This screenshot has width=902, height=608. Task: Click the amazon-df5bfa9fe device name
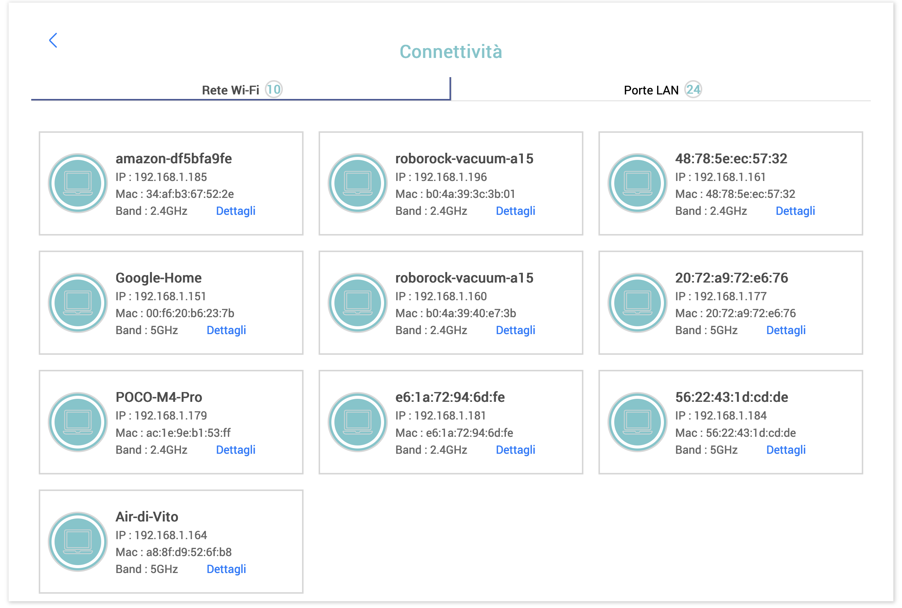click(x=174, y=159)
